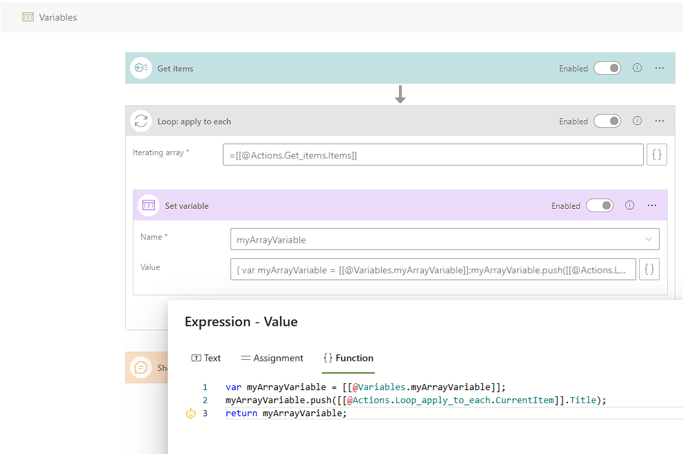Open info for Get items action
The width and height of the screenshot is (683, 454).
point(637,68)
